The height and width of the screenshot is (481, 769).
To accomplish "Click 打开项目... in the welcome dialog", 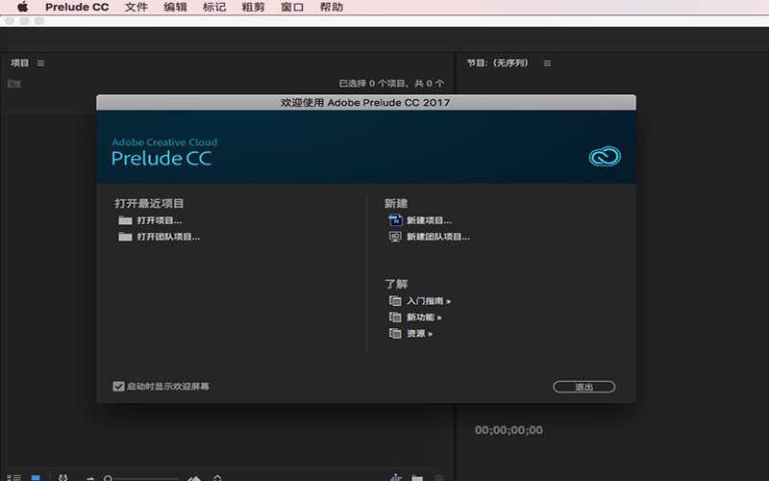I will pyautogui.click(x=150, y=220).
